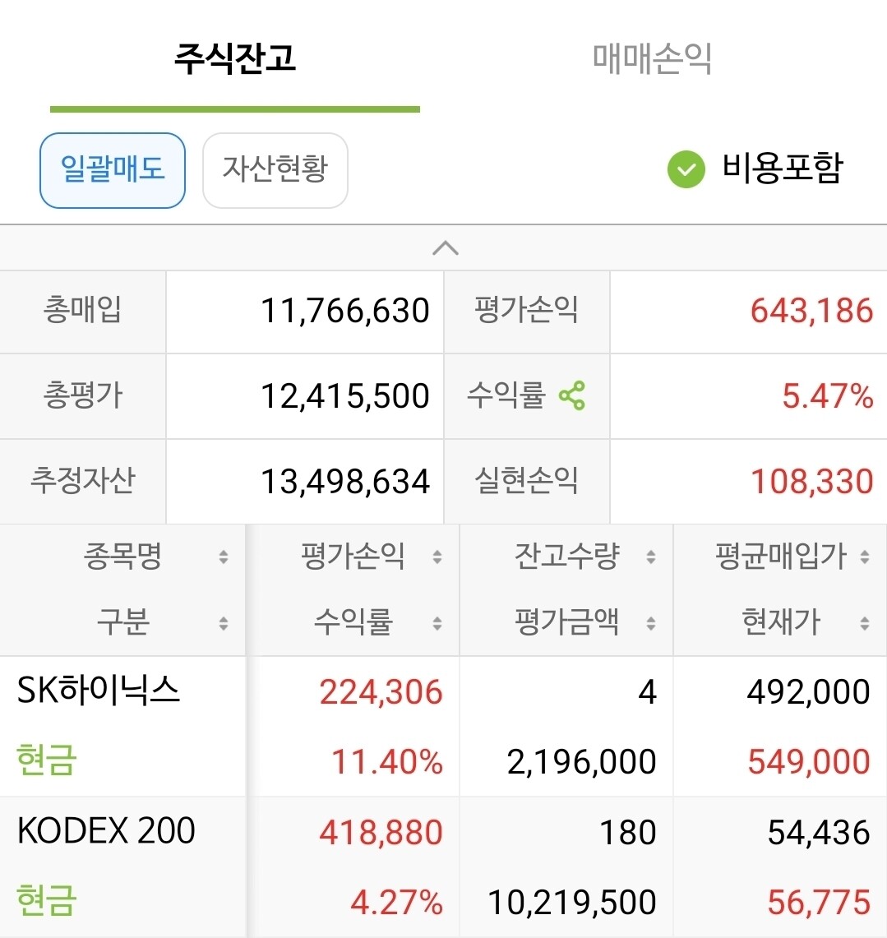Tap the KODEX 200 valuation 10,219,500

click(x=572, y=902)
